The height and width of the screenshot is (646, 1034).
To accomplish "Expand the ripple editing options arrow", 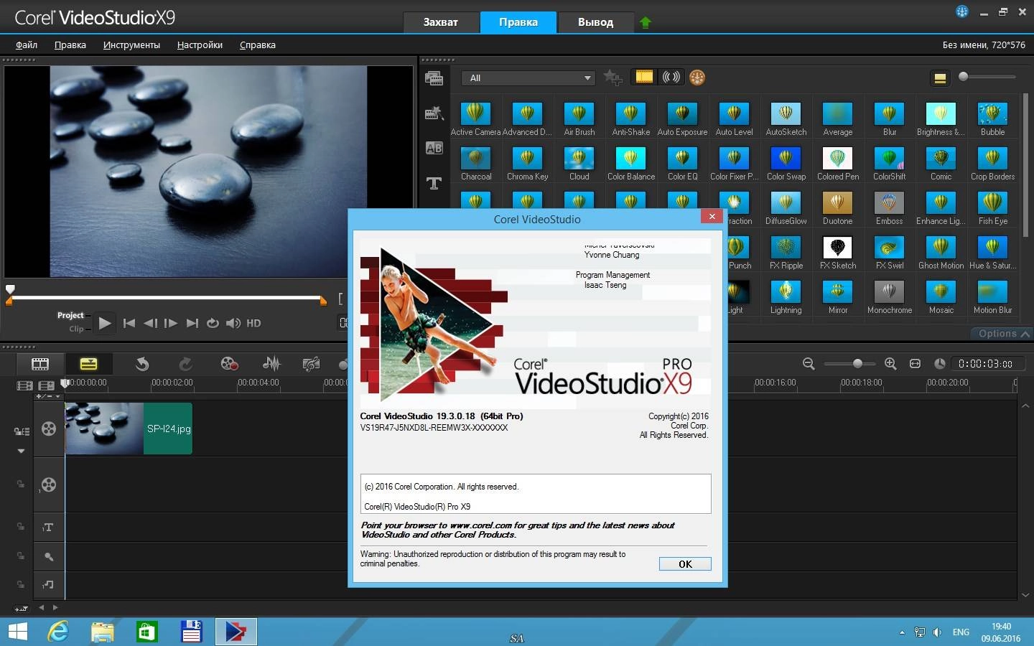I will (x=21, y=451).
